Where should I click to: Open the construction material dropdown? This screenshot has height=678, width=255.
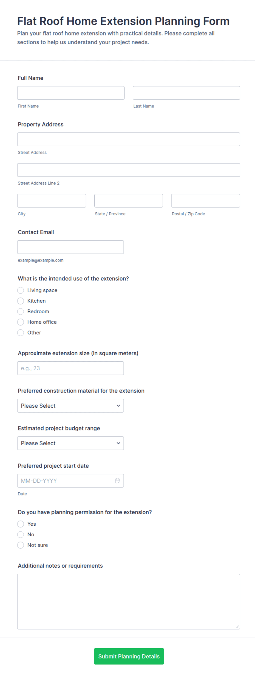(70, 405)
